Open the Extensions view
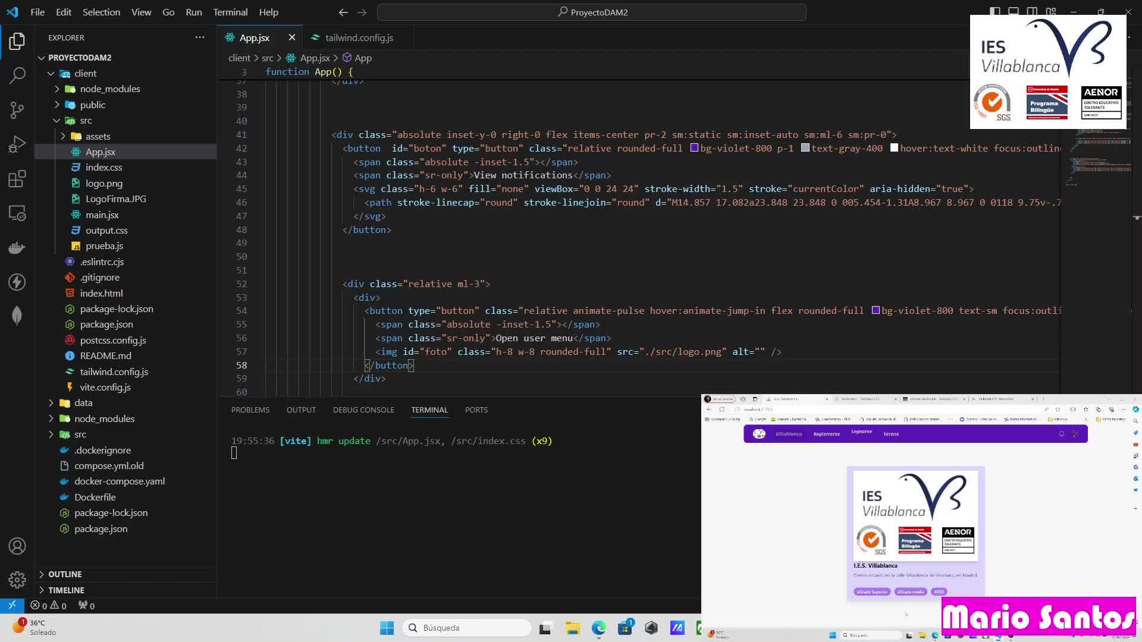1142x642 pixels. click(x=17, y=179)
